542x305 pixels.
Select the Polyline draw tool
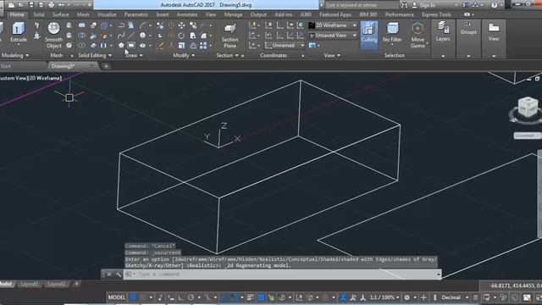point(121,25)
